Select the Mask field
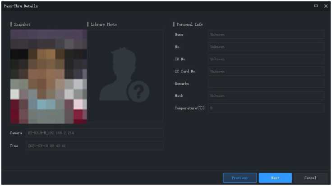 (x=266, y=95)
